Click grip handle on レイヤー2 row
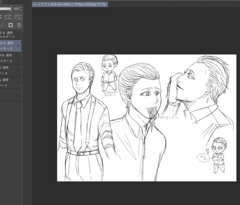The height and width of the screenshot is (205, 240). [18, 58]
